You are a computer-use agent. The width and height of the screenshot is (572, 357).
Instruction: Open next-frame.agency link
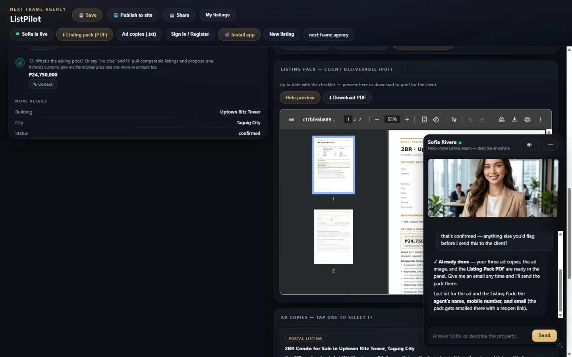(x=329, y=35)
